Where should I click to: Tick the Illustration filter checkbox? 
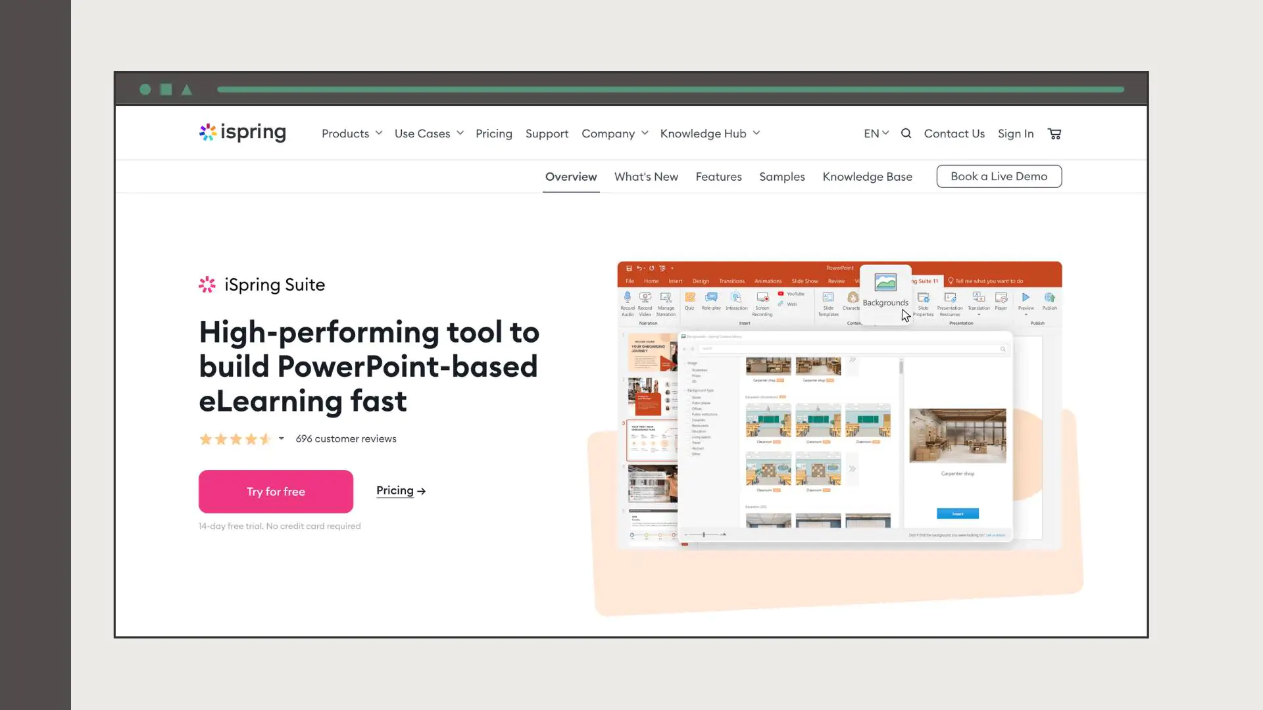point(689,370)
